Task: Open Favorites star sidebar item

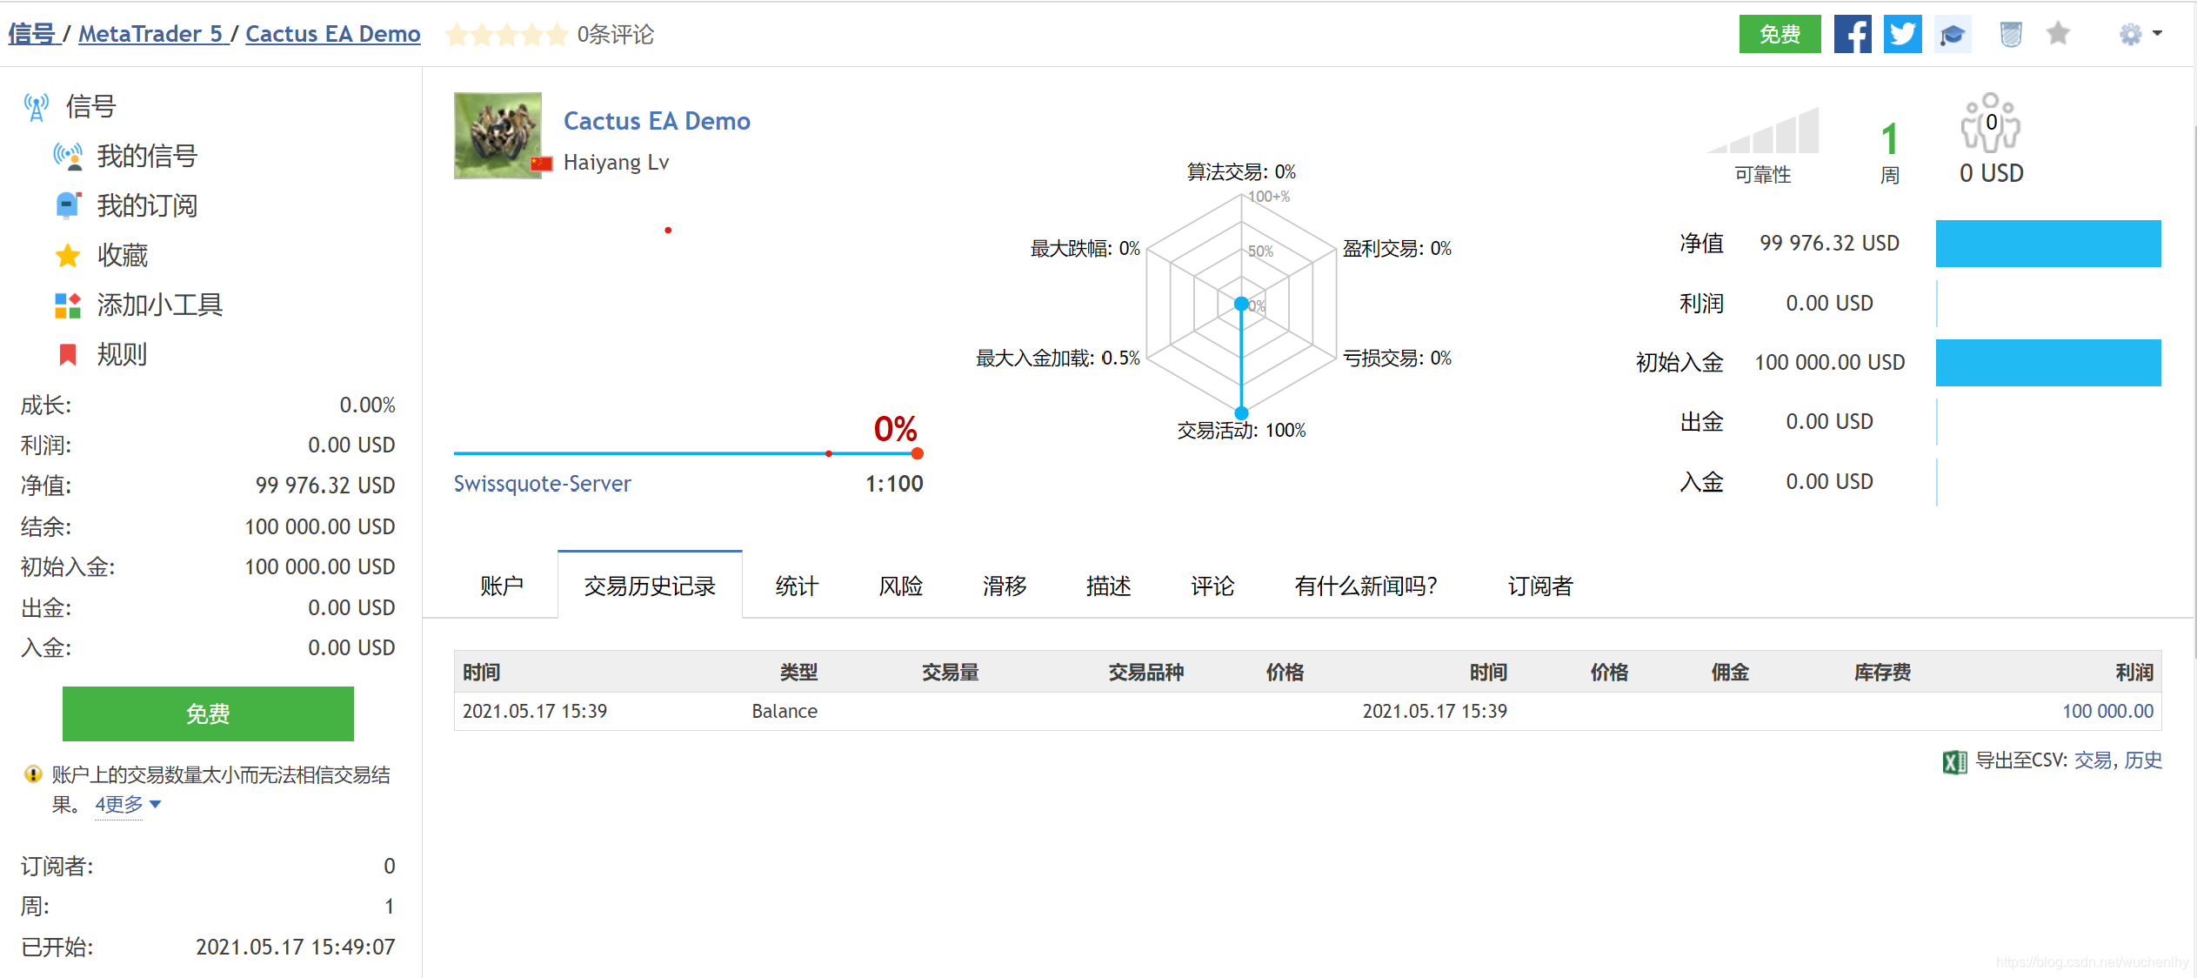Action: click(x=122, y=256)
